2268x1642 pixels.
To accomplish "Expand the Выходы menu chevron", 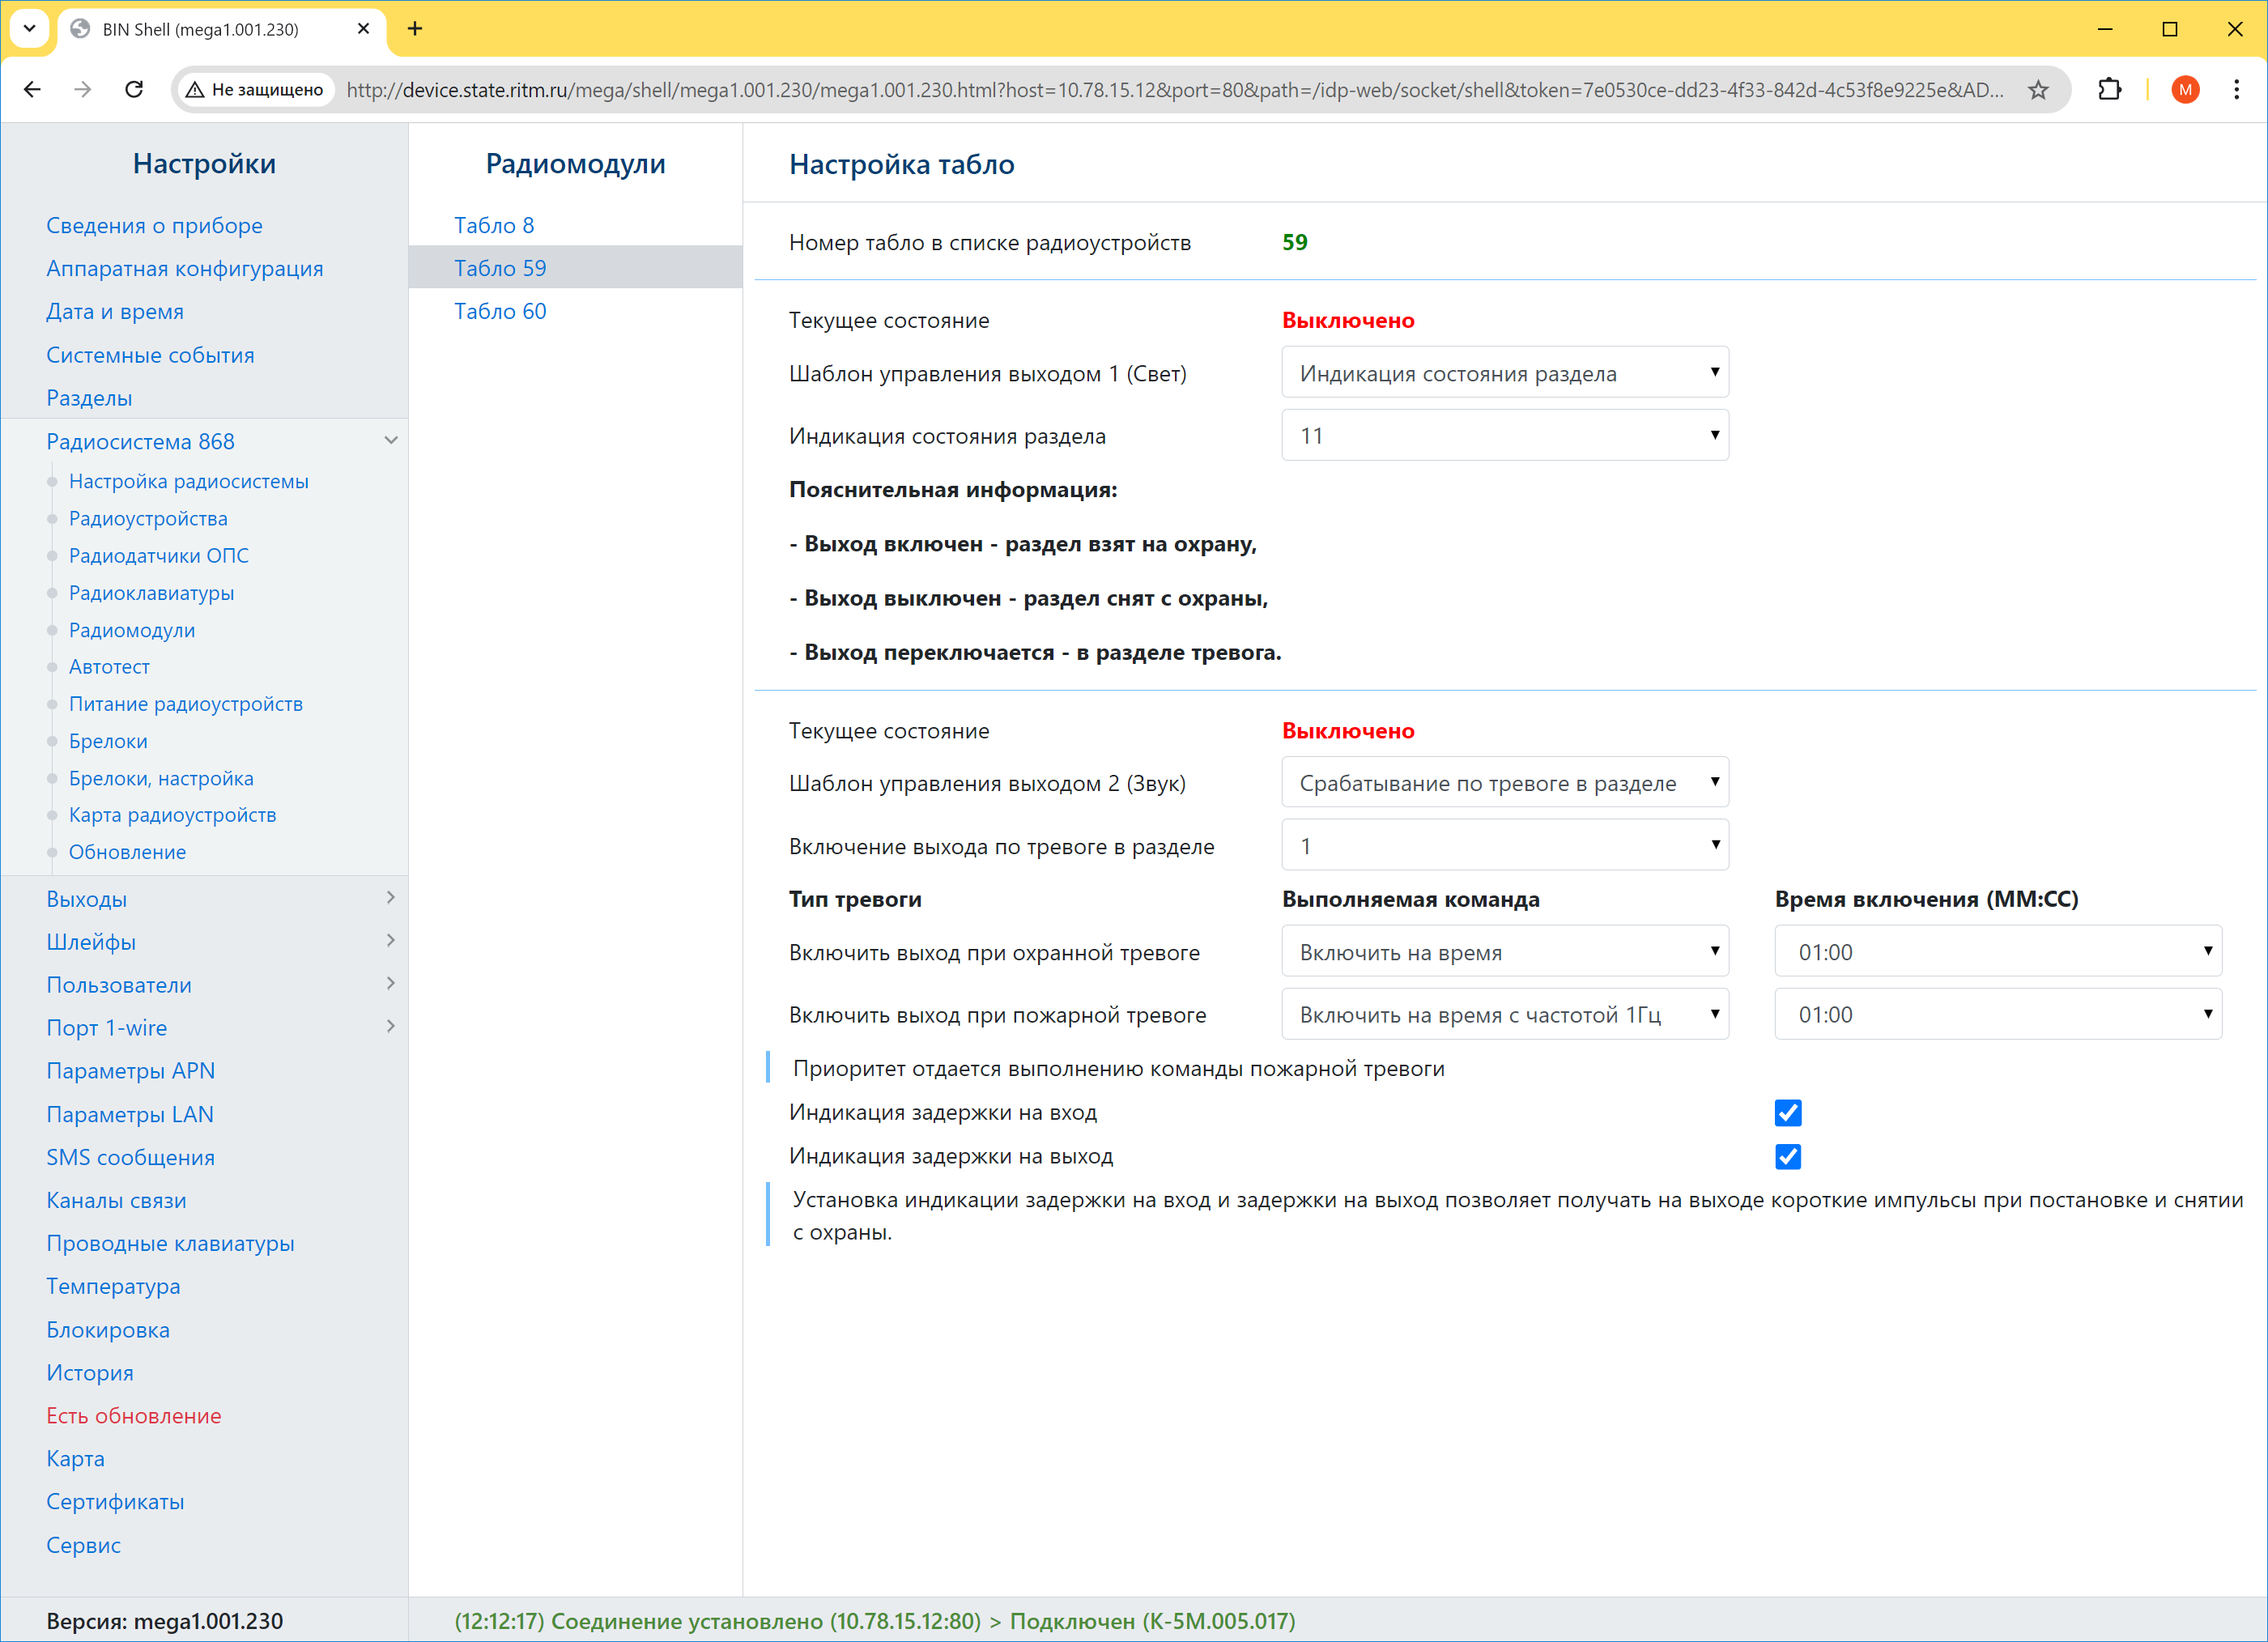I will pyautogui.click(x=391, y=897).
